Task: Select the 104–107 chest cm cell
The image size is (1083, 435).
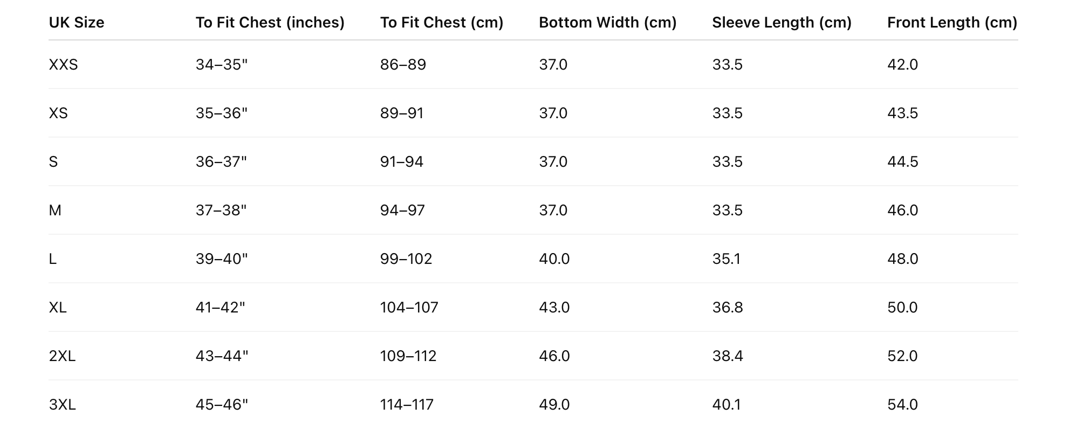Action: click(x=409, y=308)
